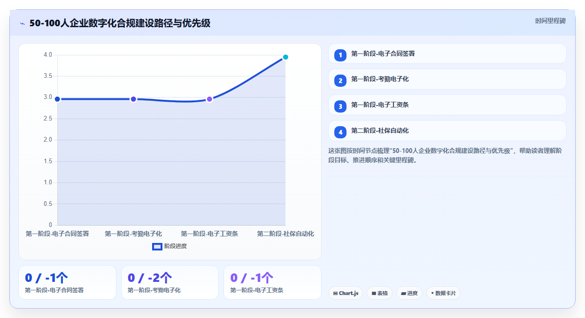The image size is (585, 318).
Task: Click the 0 / -1个 blue stat for 电子合同签署
Action: pos(46,278)
